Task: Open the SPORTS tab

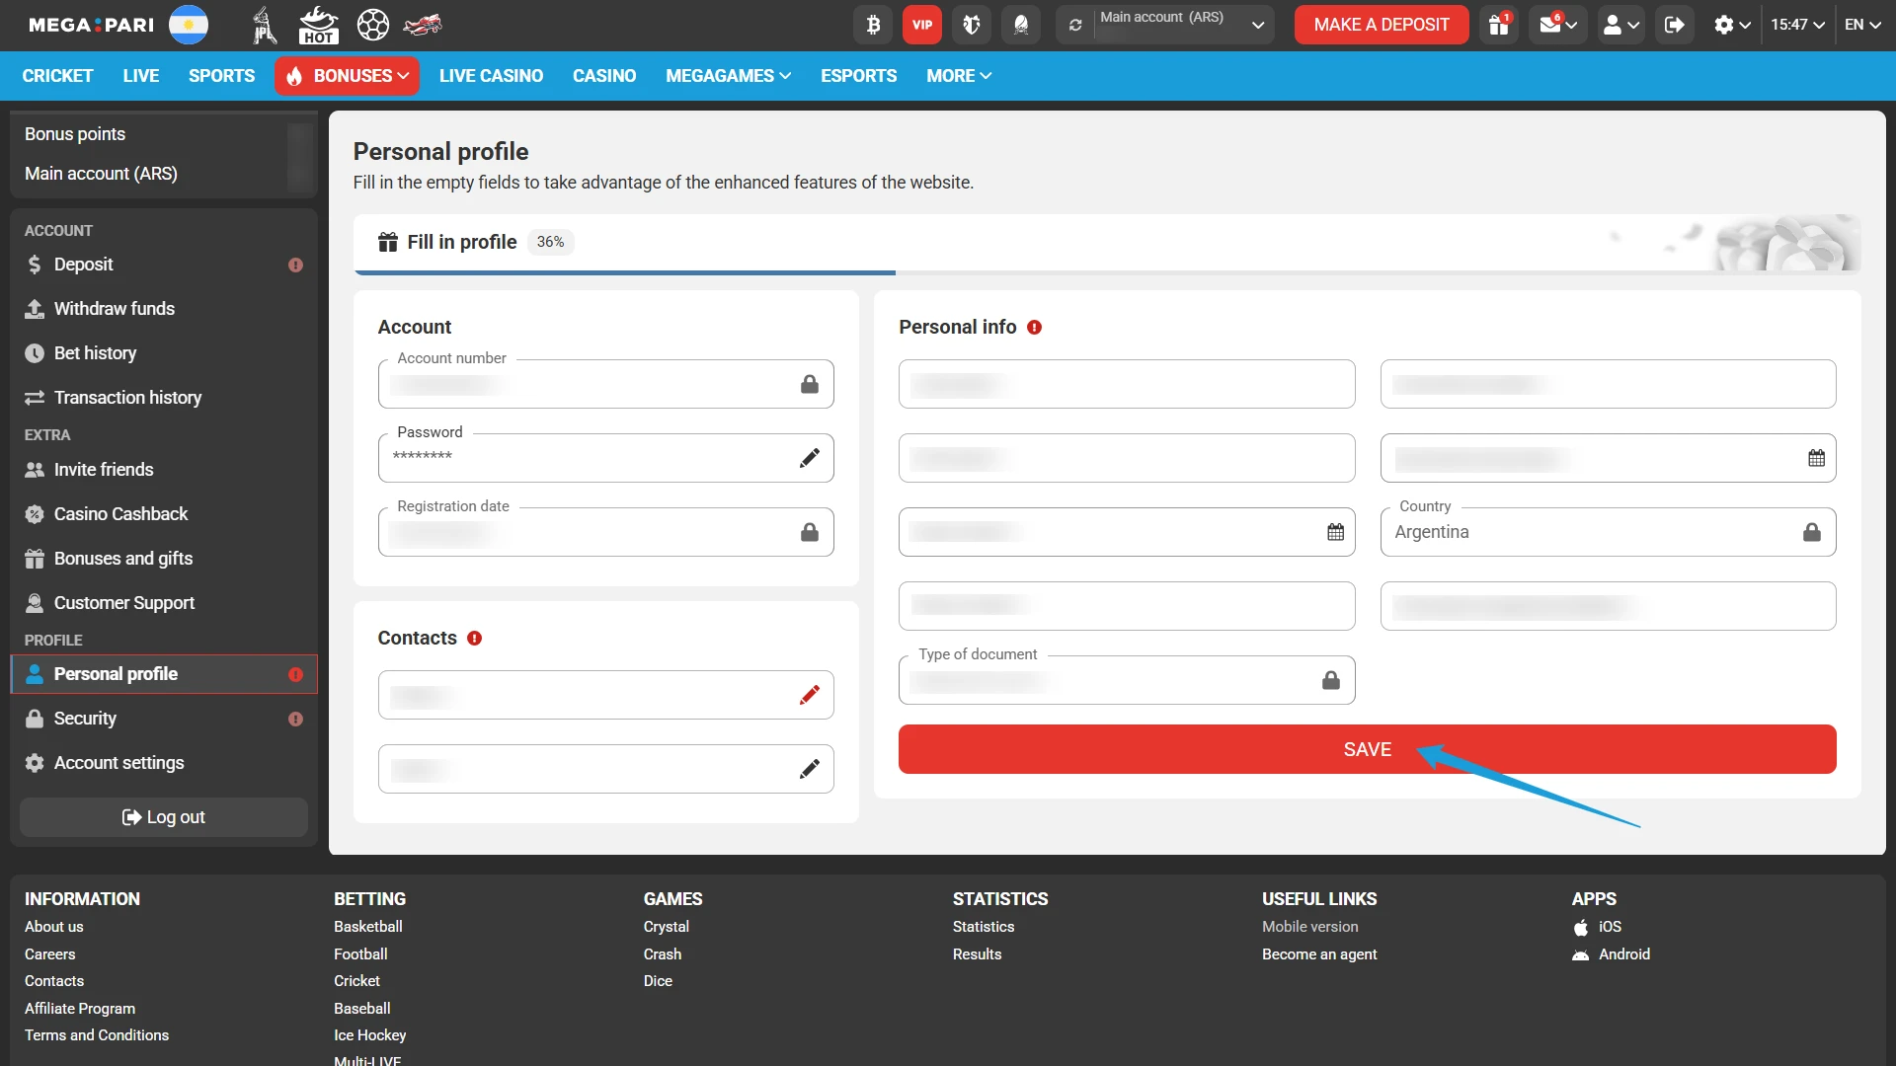Action: [221, 76]
